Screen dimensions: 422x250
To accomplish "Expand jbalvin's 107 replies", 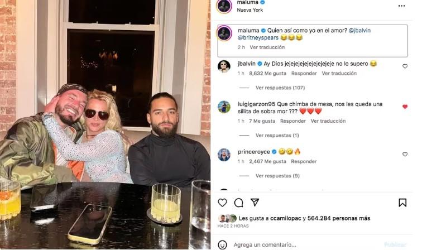I will (280, 88).
